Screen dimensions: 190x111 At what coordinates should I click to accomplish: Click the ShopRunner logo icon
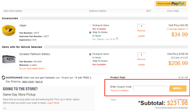point(3,78)
